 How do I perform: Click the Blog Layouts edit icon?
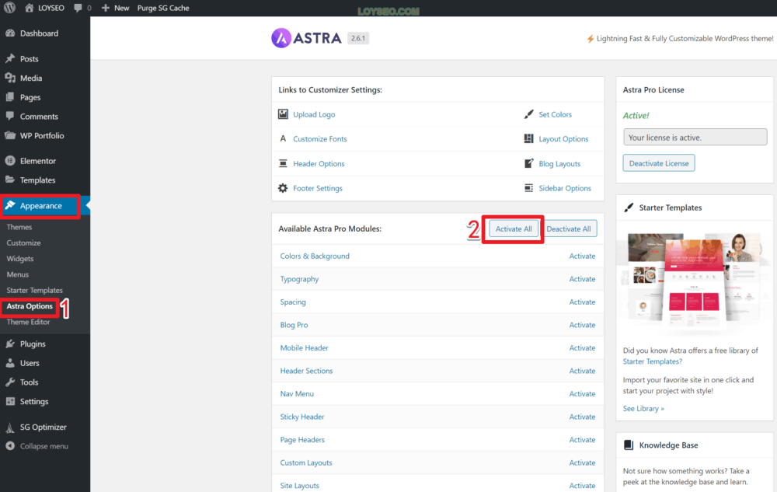click(x=528, y=163)
